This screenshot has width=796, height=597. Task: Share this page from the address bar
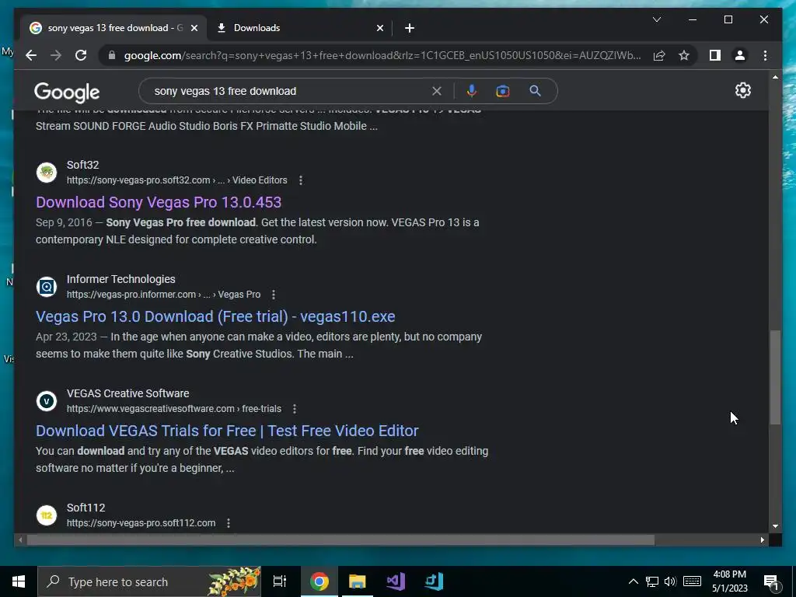pos(659,55)
